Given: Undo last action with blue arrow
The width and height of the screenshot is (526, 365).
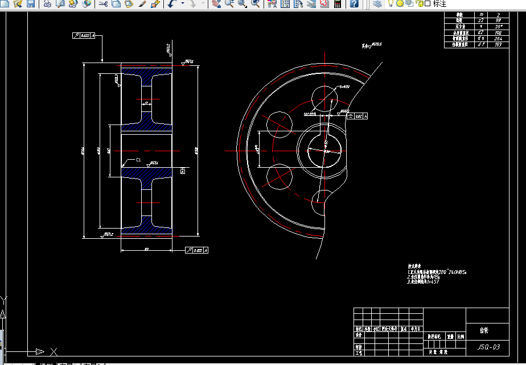Looking at the screenshot, I should [172, 3].
